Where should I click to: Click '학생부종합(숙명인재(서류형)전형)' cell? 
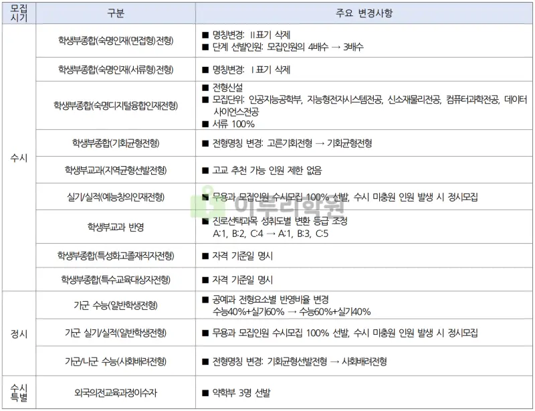click(x=116, y=70)
